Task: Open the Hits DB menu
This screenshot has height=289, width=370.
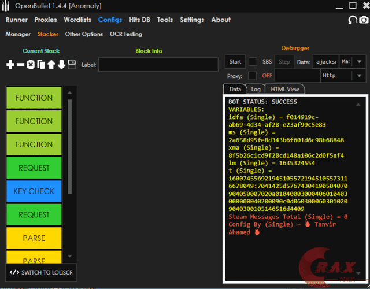Action: 139,20
